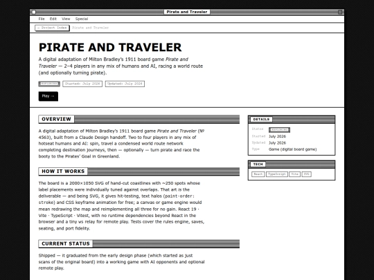
Task: Click the 'Started: July 2026' badge
Action: tap(82, 84)
